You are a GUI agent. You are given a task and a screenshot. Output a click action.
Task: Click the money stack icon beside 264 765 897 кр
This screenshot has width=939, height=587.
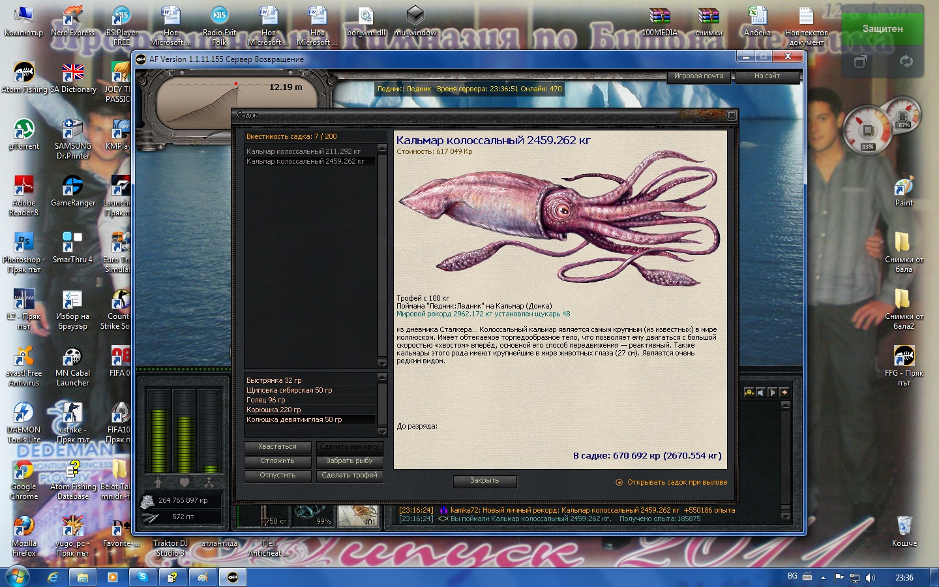[148, 501]
